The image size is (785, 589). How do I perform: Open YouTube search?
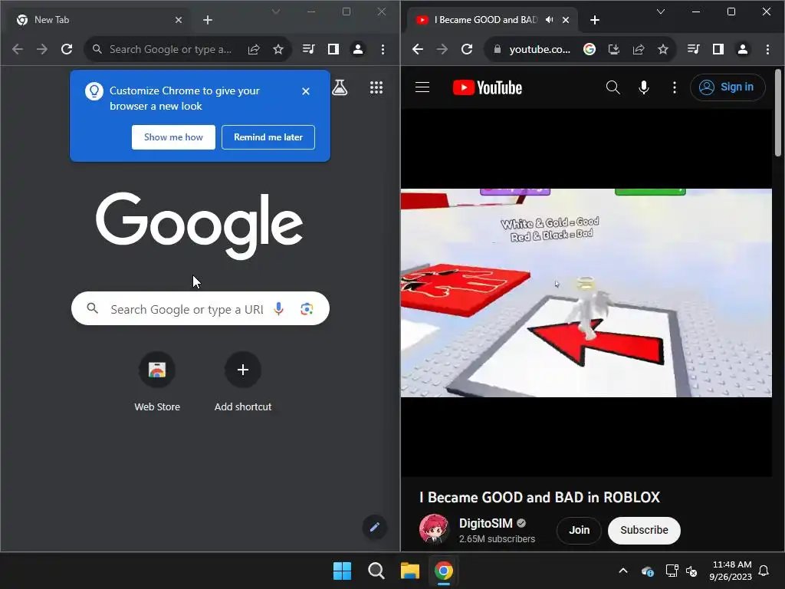[613, 87]
